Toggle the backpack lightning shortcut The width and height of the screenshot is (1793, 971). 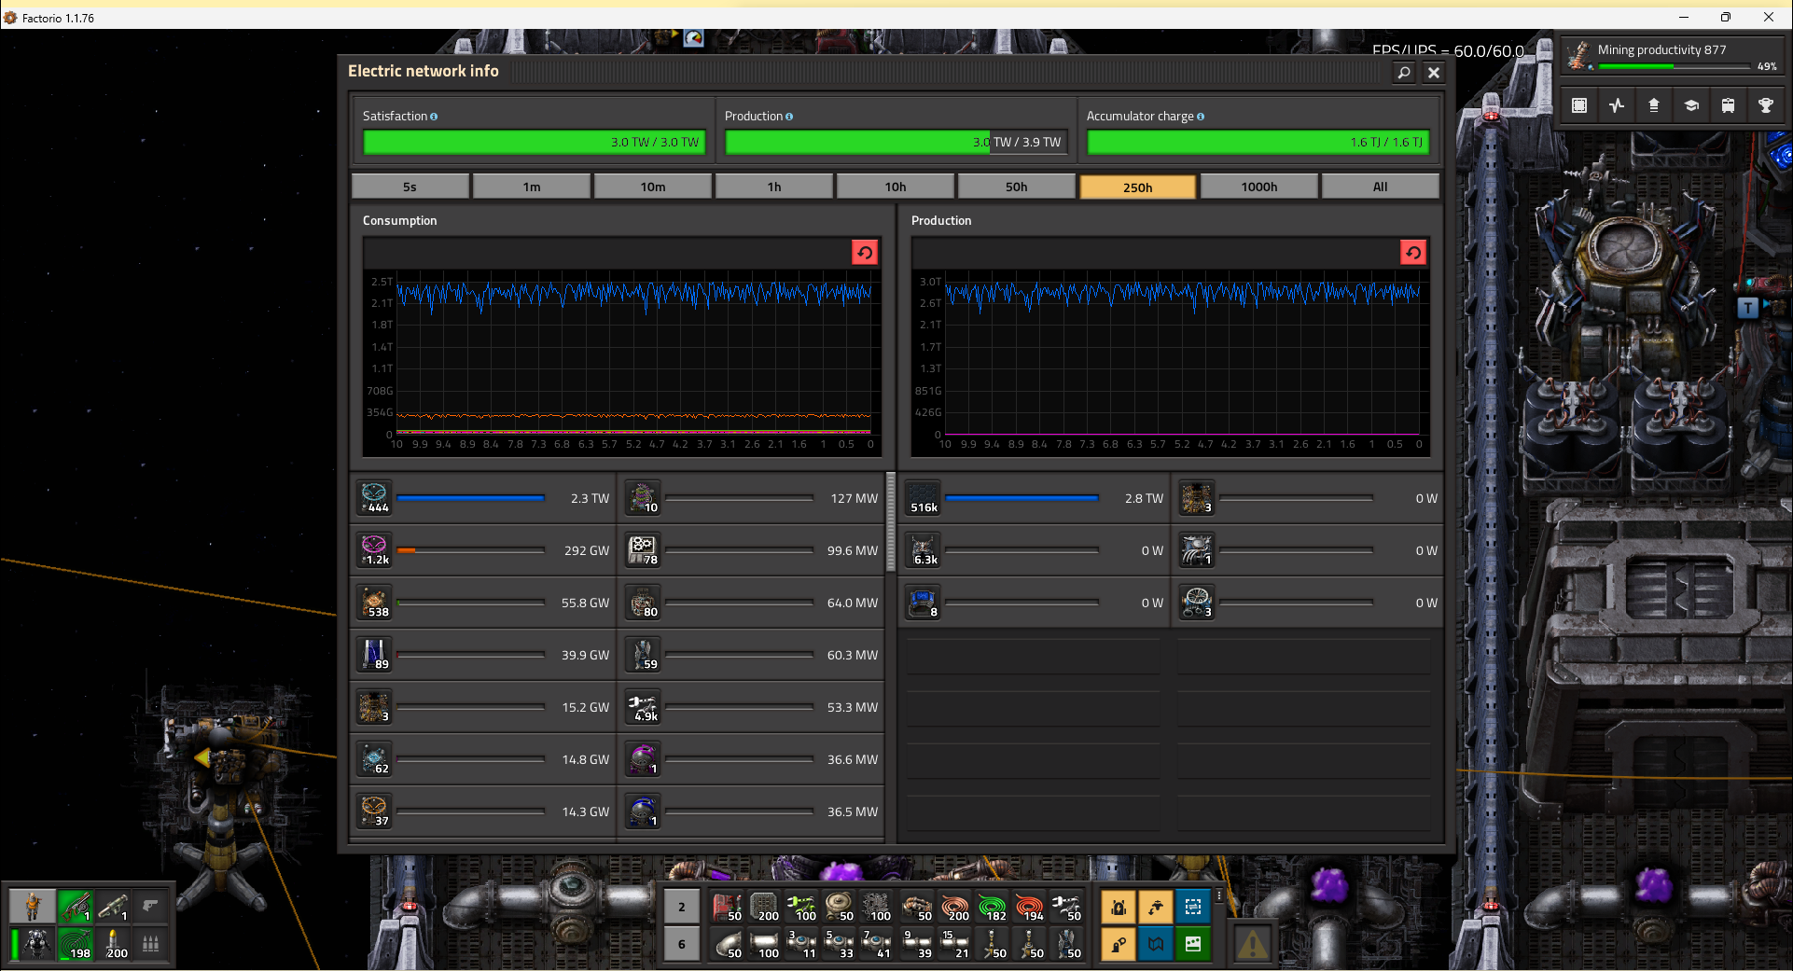1119,907
